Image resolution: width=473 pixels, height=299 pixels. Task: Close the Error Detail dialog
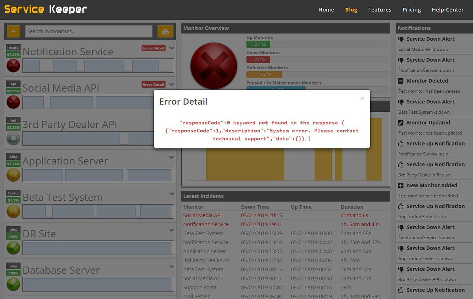click(362, 98)
